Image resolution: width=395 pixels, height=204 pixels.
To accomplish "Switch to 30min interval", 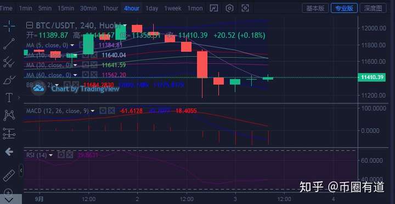I will (88, 9).
